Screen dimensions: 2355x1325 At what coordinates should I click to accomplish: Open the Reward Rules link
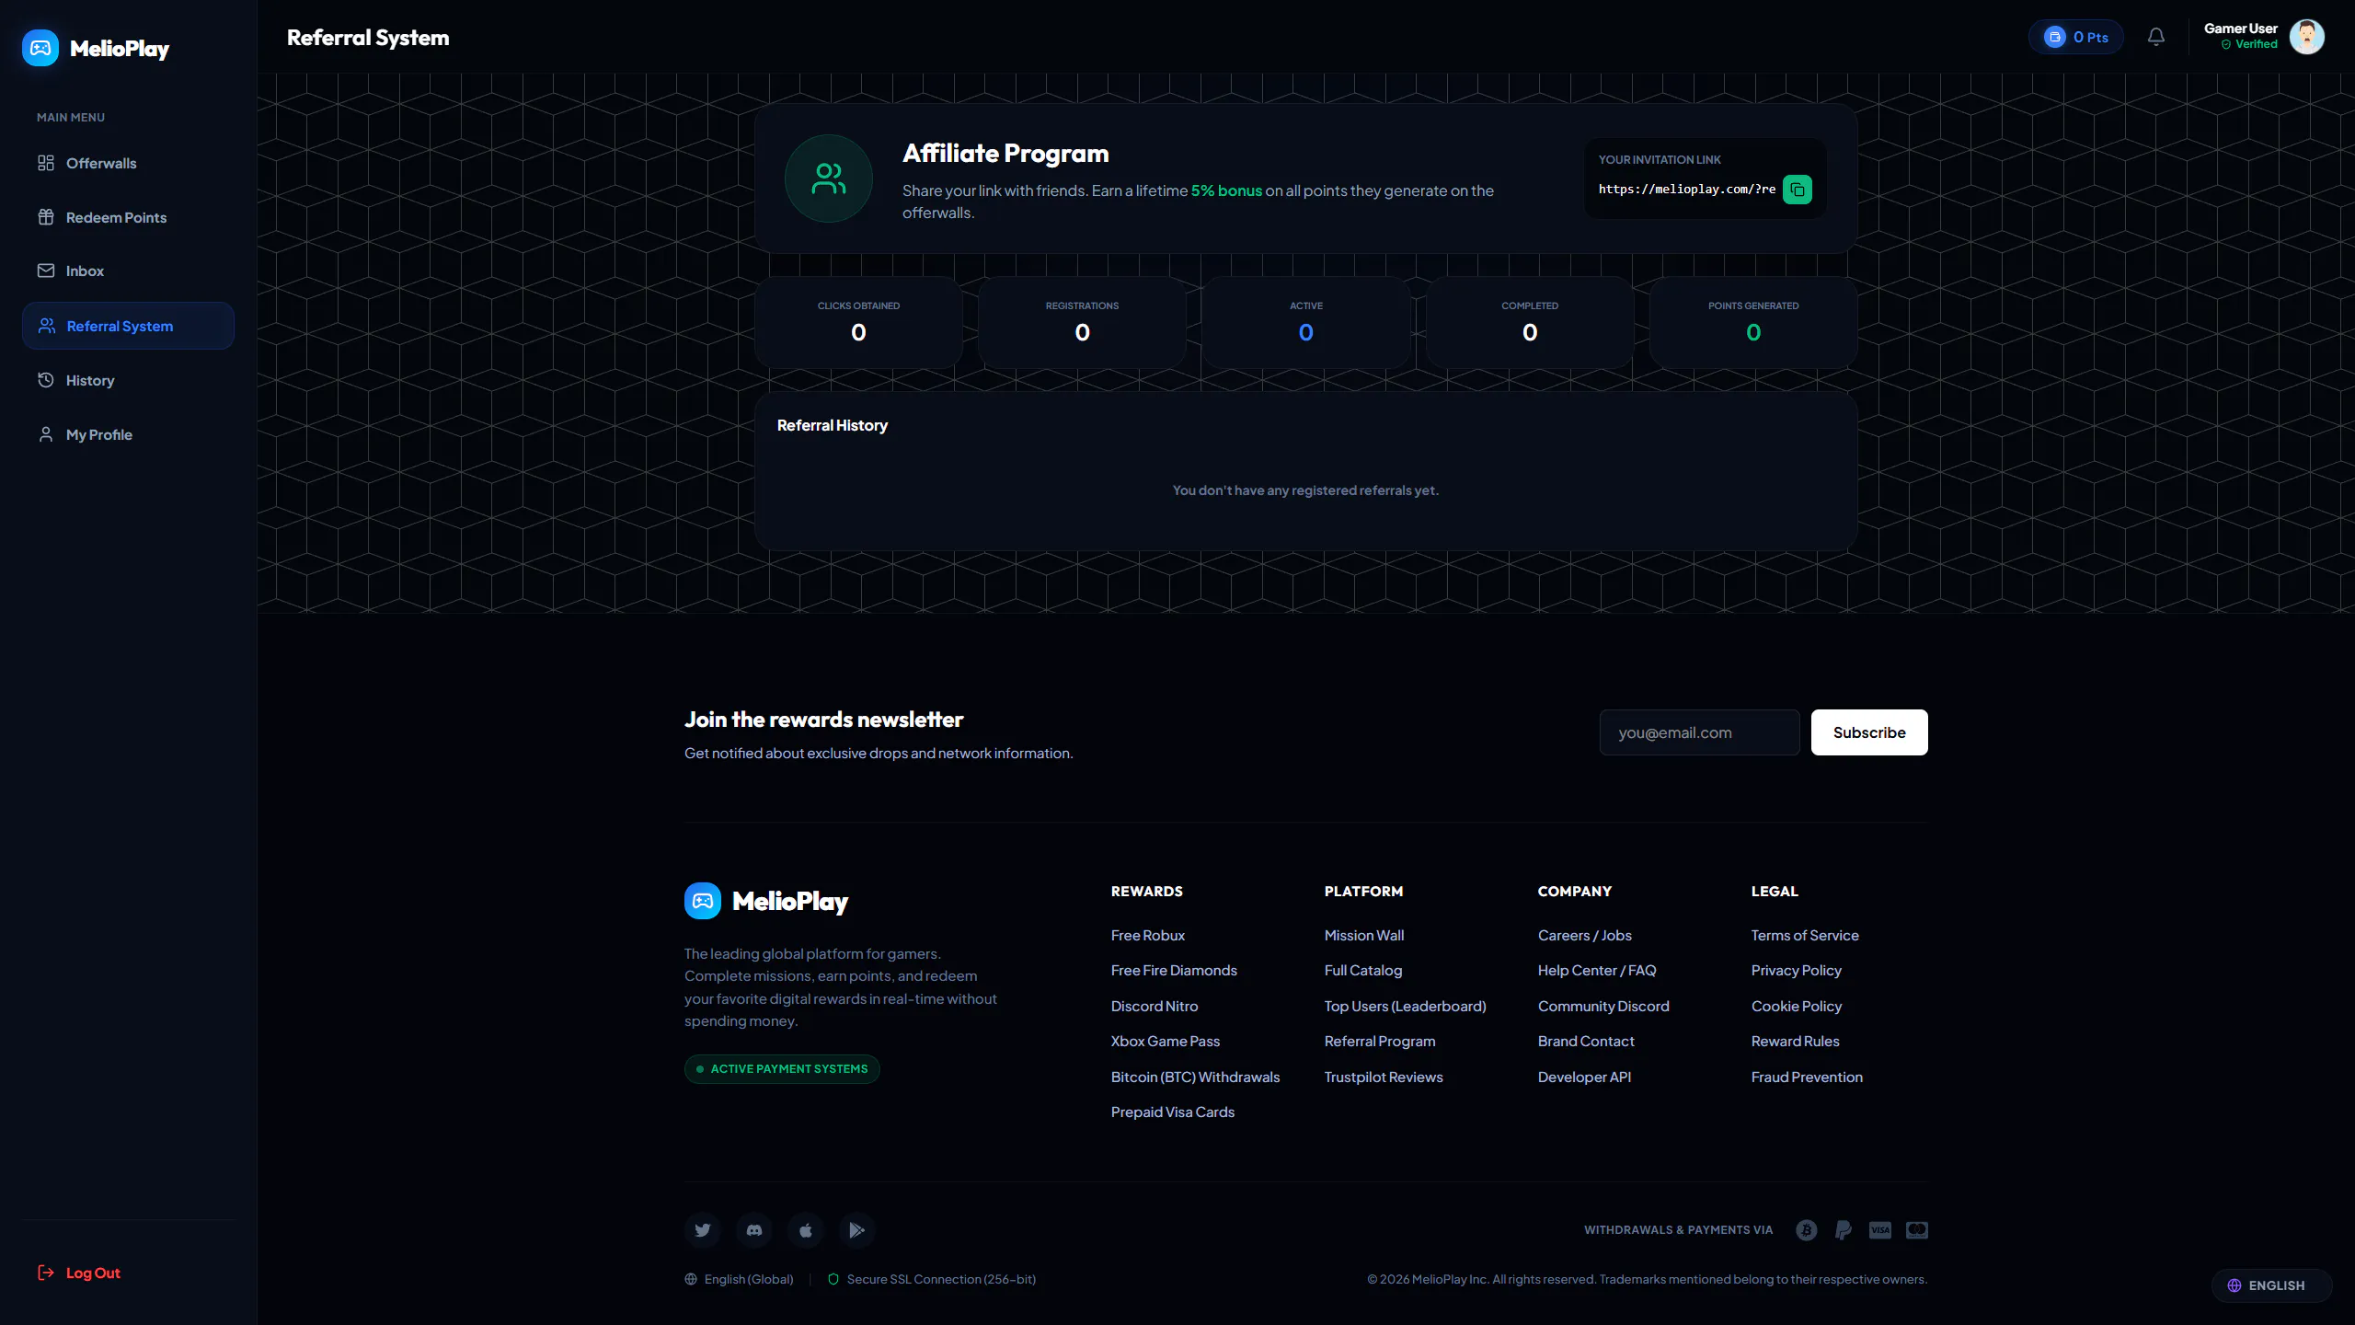pyautogui.click(x=1796, y=1042)
